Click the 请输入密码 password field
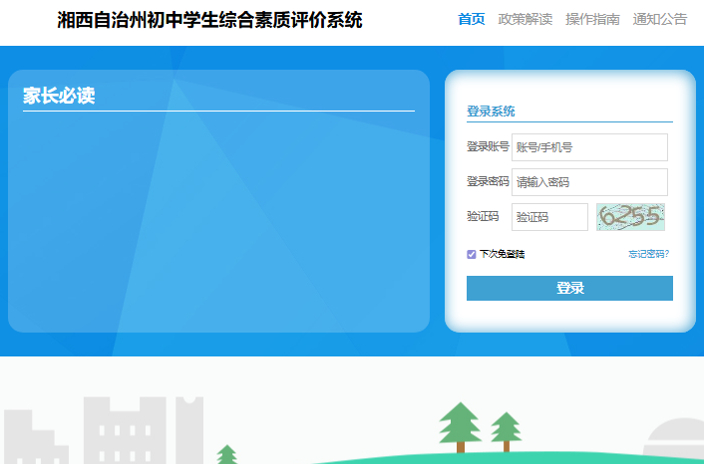704x464 pixels. (588, 182)
